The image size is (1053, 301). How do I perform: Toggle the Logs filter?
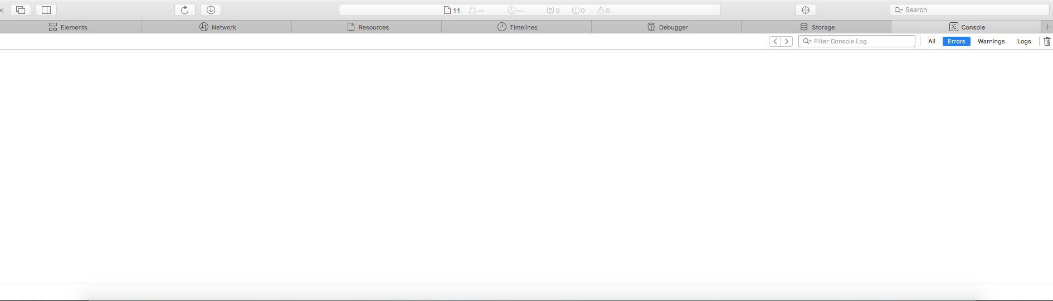(1024, 41)
